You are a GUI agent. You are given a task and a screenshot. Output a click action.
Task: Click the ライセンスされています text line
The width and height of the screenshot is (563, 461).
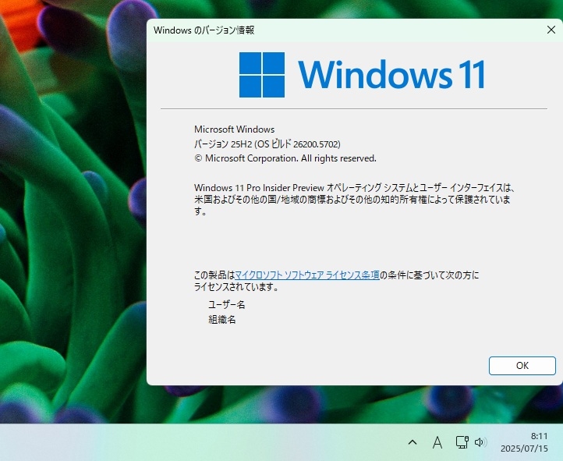[x=236, y=287]
